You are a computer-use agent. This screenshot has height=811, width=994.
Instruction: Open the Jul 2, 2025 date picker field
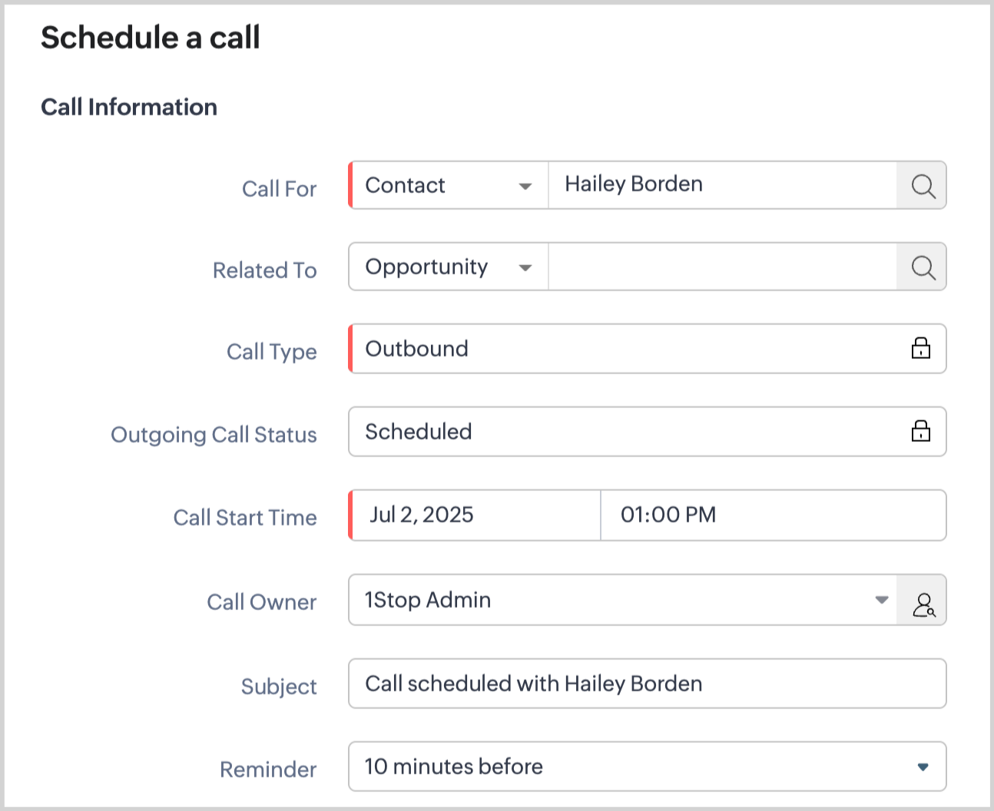point(475,515)
